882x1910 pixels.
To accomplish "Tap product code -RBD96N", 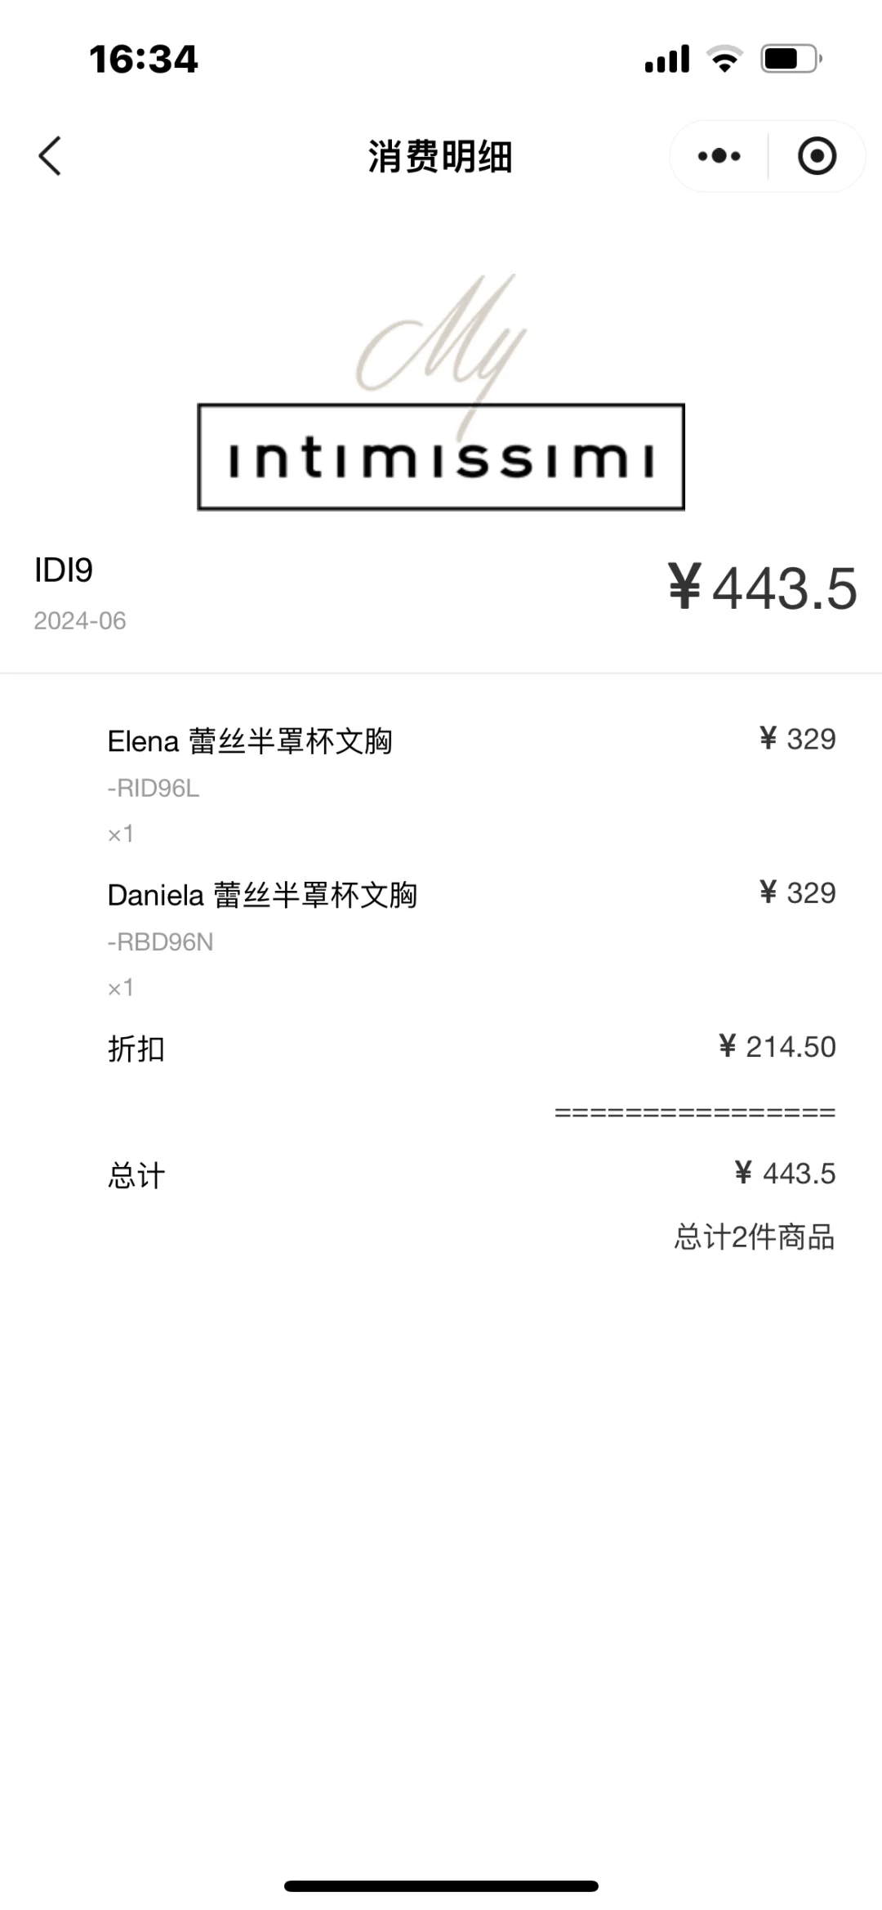I will pos(160,942).
